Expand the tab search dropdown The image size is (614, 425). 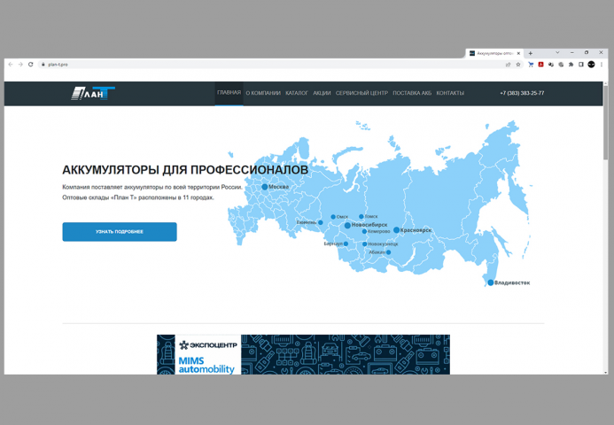(557, 52)
